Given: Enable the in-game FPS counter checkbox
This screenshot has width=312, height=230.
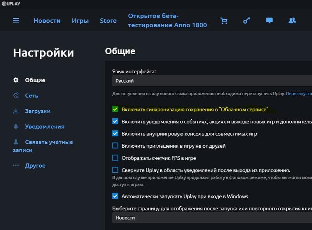Looking at the screenshot, I should 115,158.
